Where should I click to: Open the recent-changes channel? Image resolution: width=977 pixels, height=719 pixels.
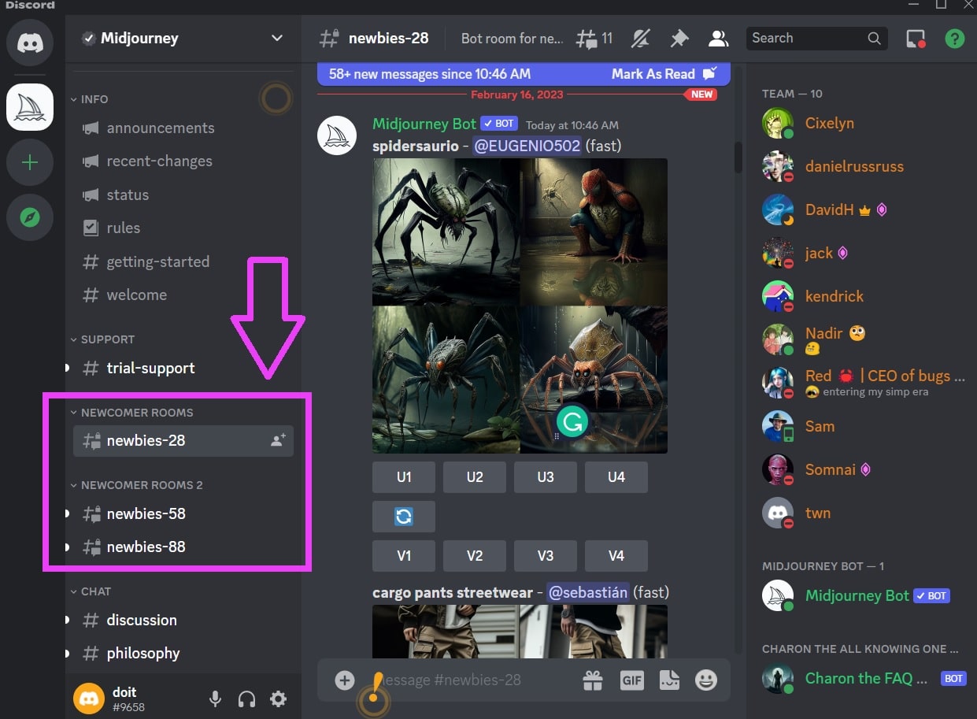[x=183, y=161]
